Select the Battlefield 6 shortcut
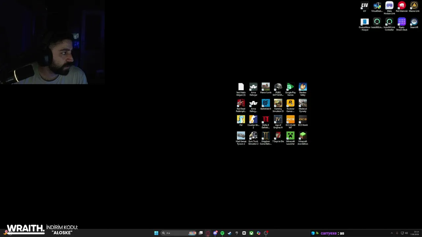The height and width of the screenshot is (237, 422). (266, 105)
